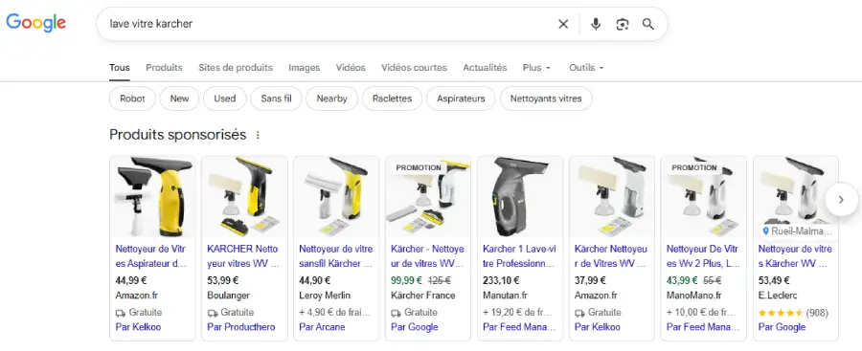Apply the Nearby filter chip
The image size is (862, 351).
point(332,99)
